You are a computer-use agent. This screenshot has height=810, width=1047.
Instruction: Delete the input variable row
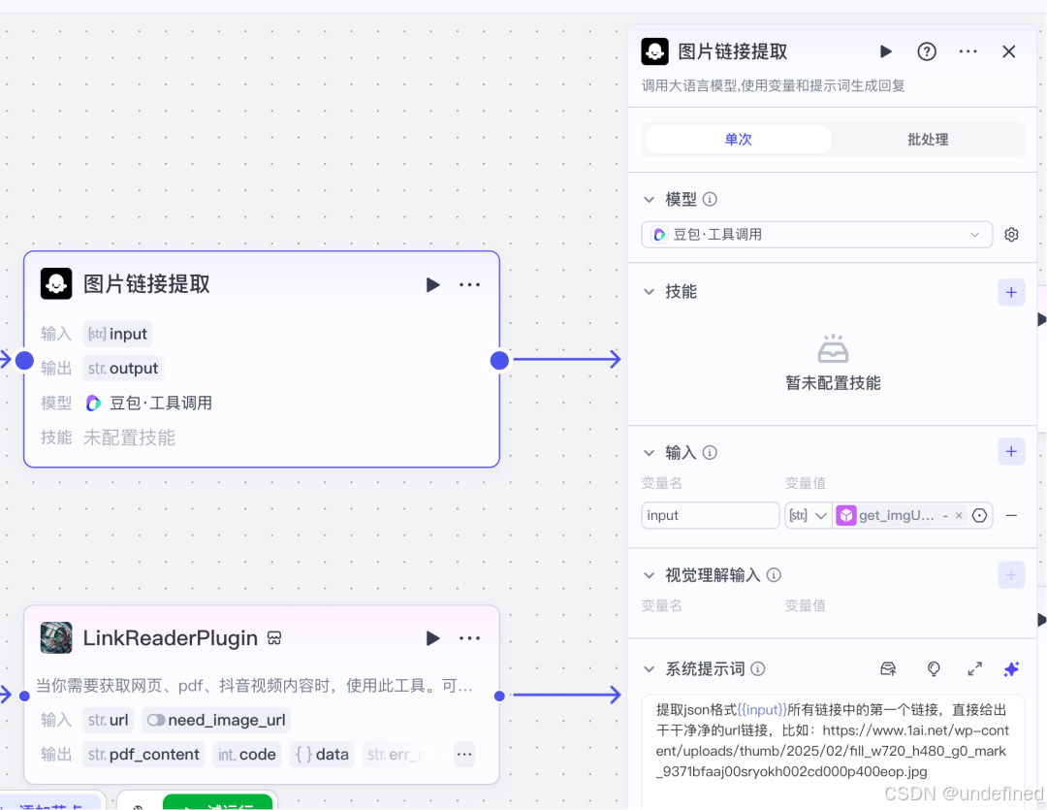[x=1011, y=515]
